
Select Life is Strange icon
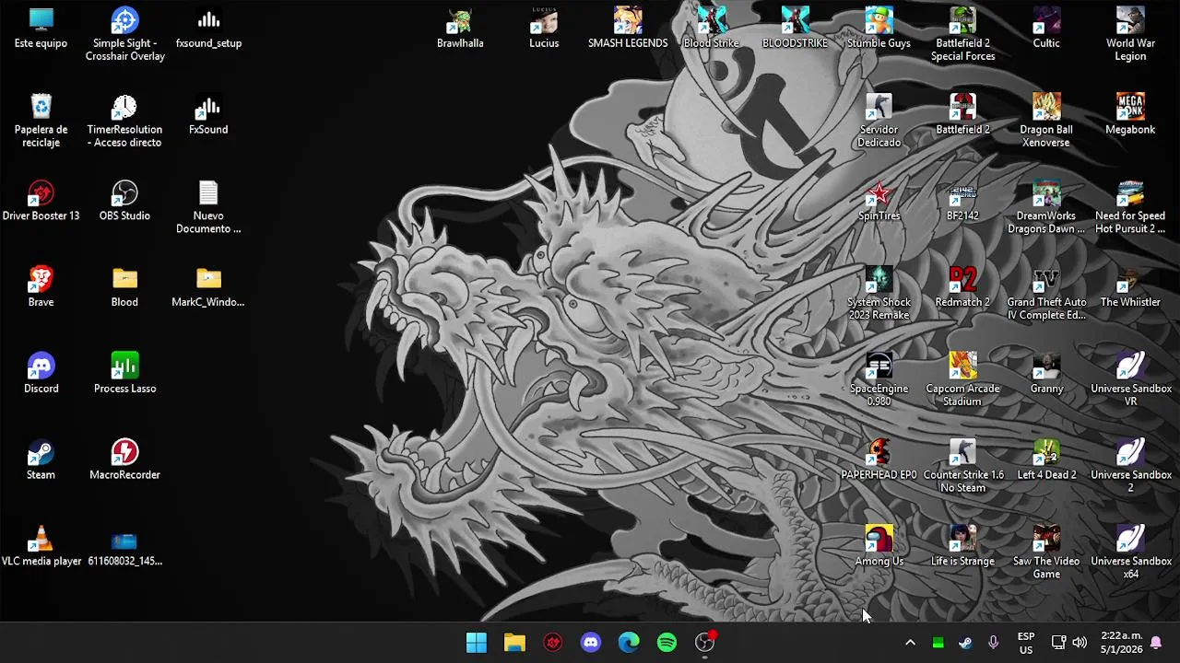click(x=962, y=547)
